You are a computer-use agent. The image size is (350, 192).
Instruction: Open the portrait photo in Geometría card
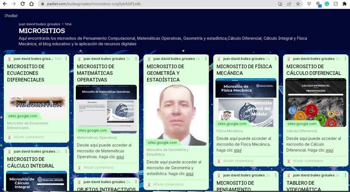(x=176, y=115)
